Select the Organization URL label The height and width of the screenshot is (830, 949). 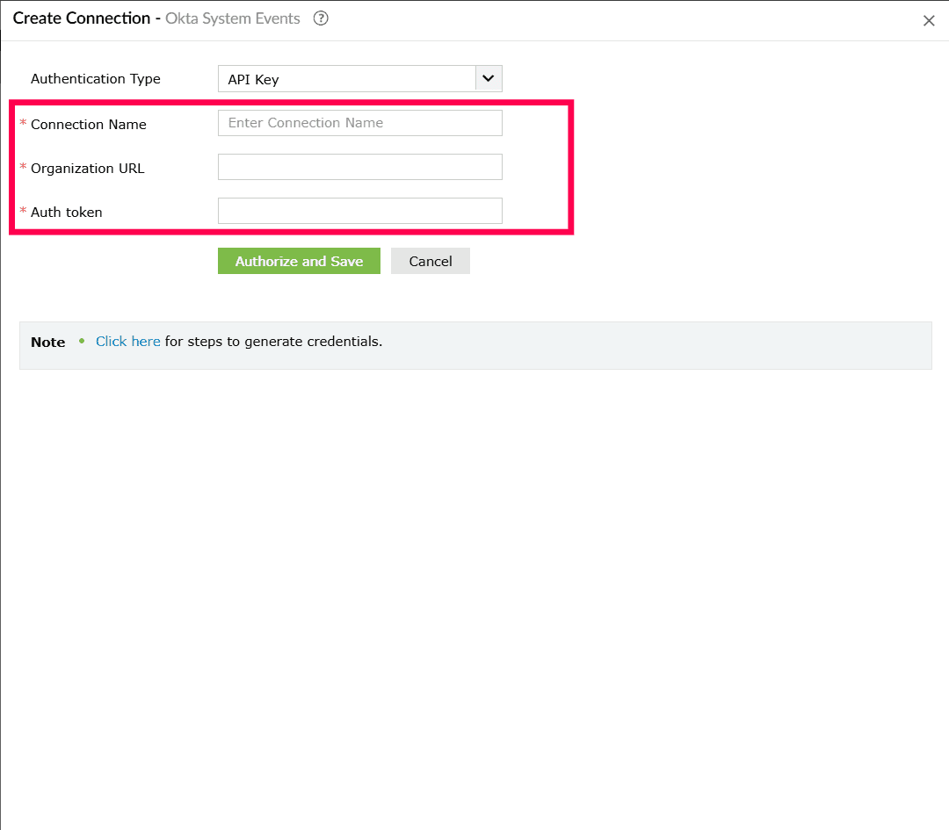[x=88, y=168]
